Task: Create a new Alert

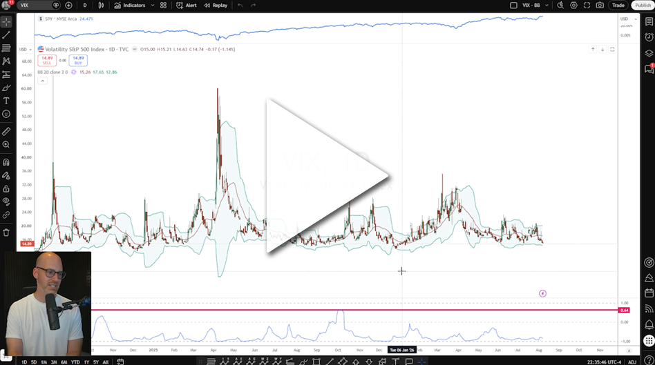Action: pyautogui.click(x=187, y=6)
